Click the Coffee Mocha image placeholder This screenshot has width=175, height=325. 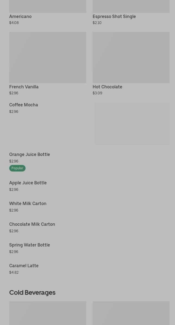[x=132, y=124]
